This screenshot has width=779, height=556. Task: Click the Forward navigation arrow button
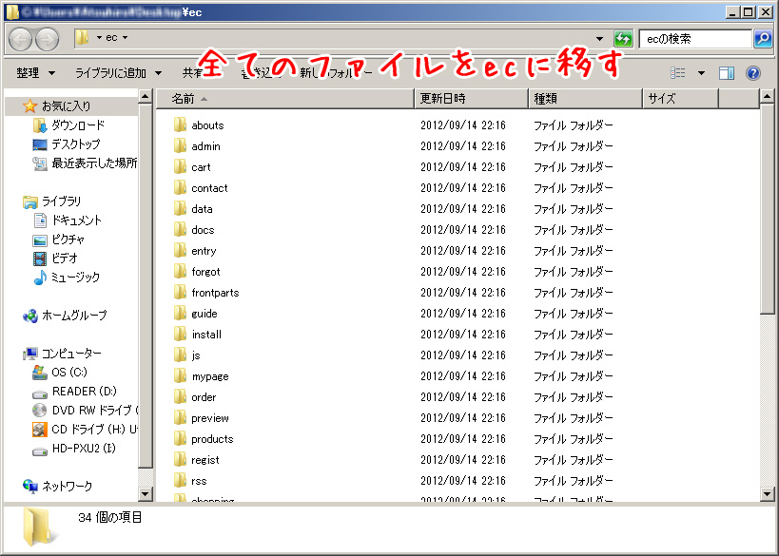[x=46, y=39]
